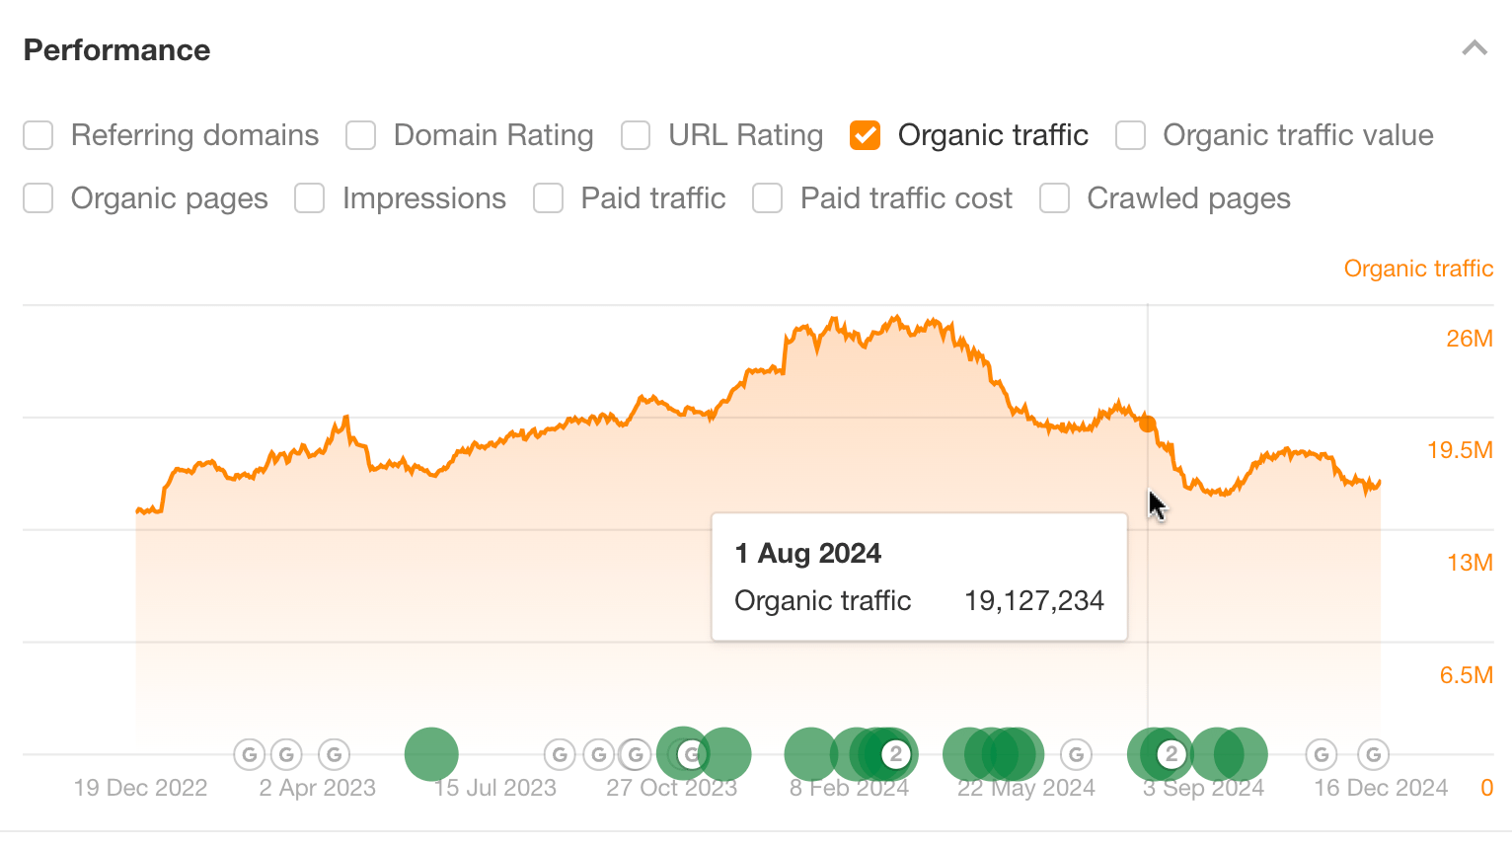Click the orange Organic traffic axis label
This screenshot has height=849, width=1512.
tap(1418, 268)
